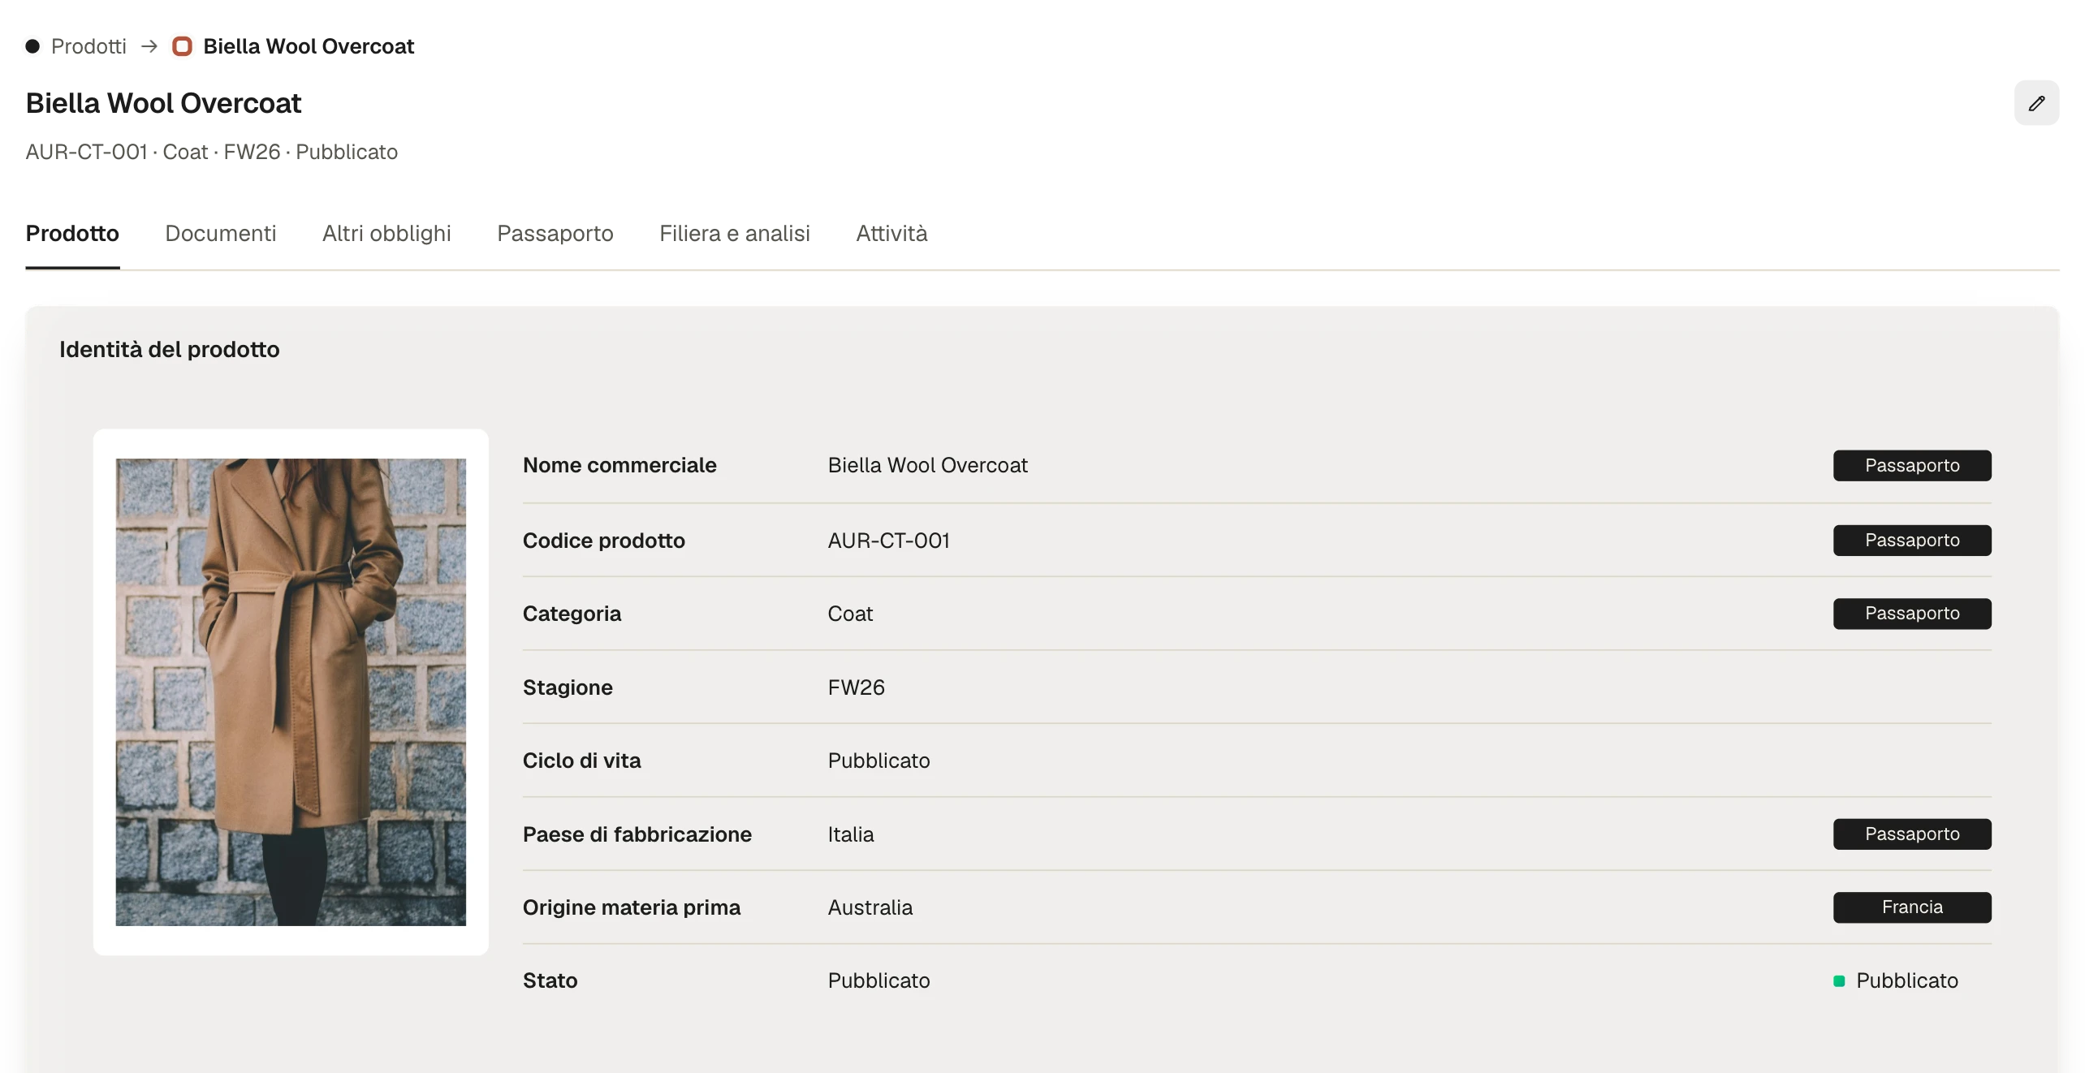
Task: Click 'Pubblicato' value in Ciclo di vita row
Action: (x=879, y=761)
